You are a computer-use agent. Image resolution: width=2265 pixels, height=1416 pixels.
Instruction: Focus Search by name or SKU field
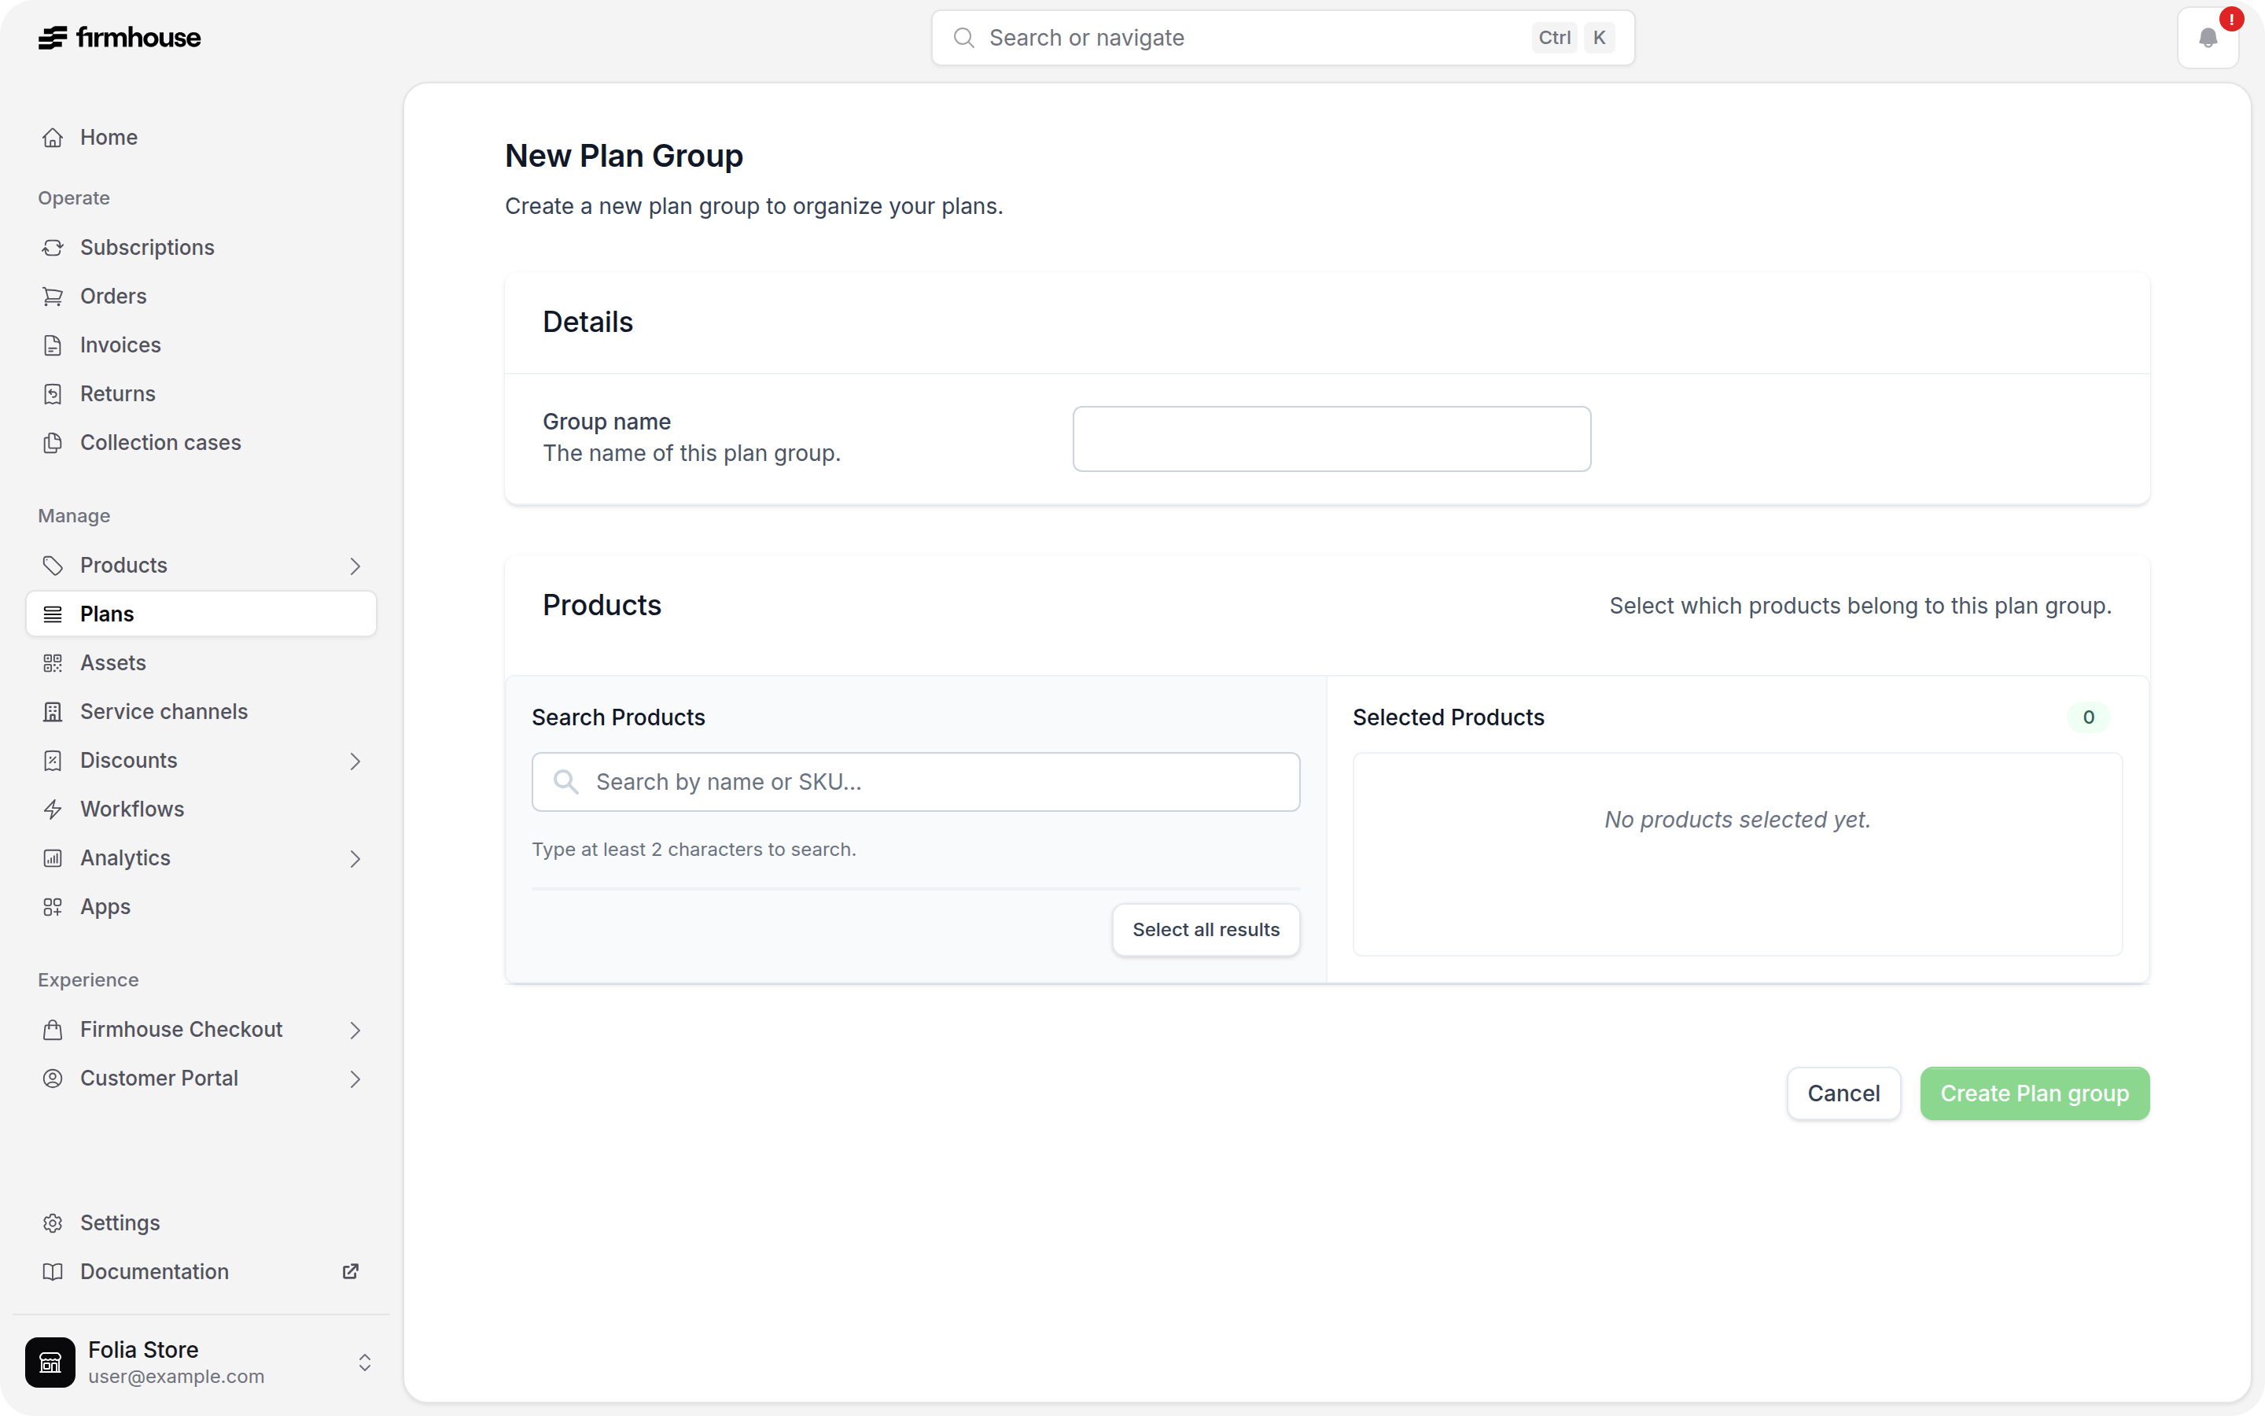[915, 781]
